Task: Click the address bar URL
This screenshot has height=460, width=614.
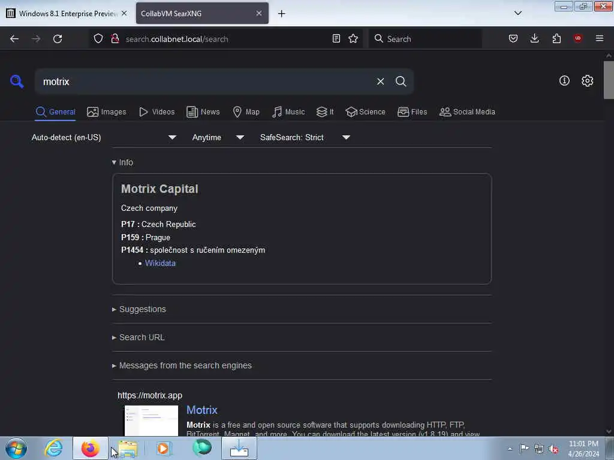Action: point(177,39)
